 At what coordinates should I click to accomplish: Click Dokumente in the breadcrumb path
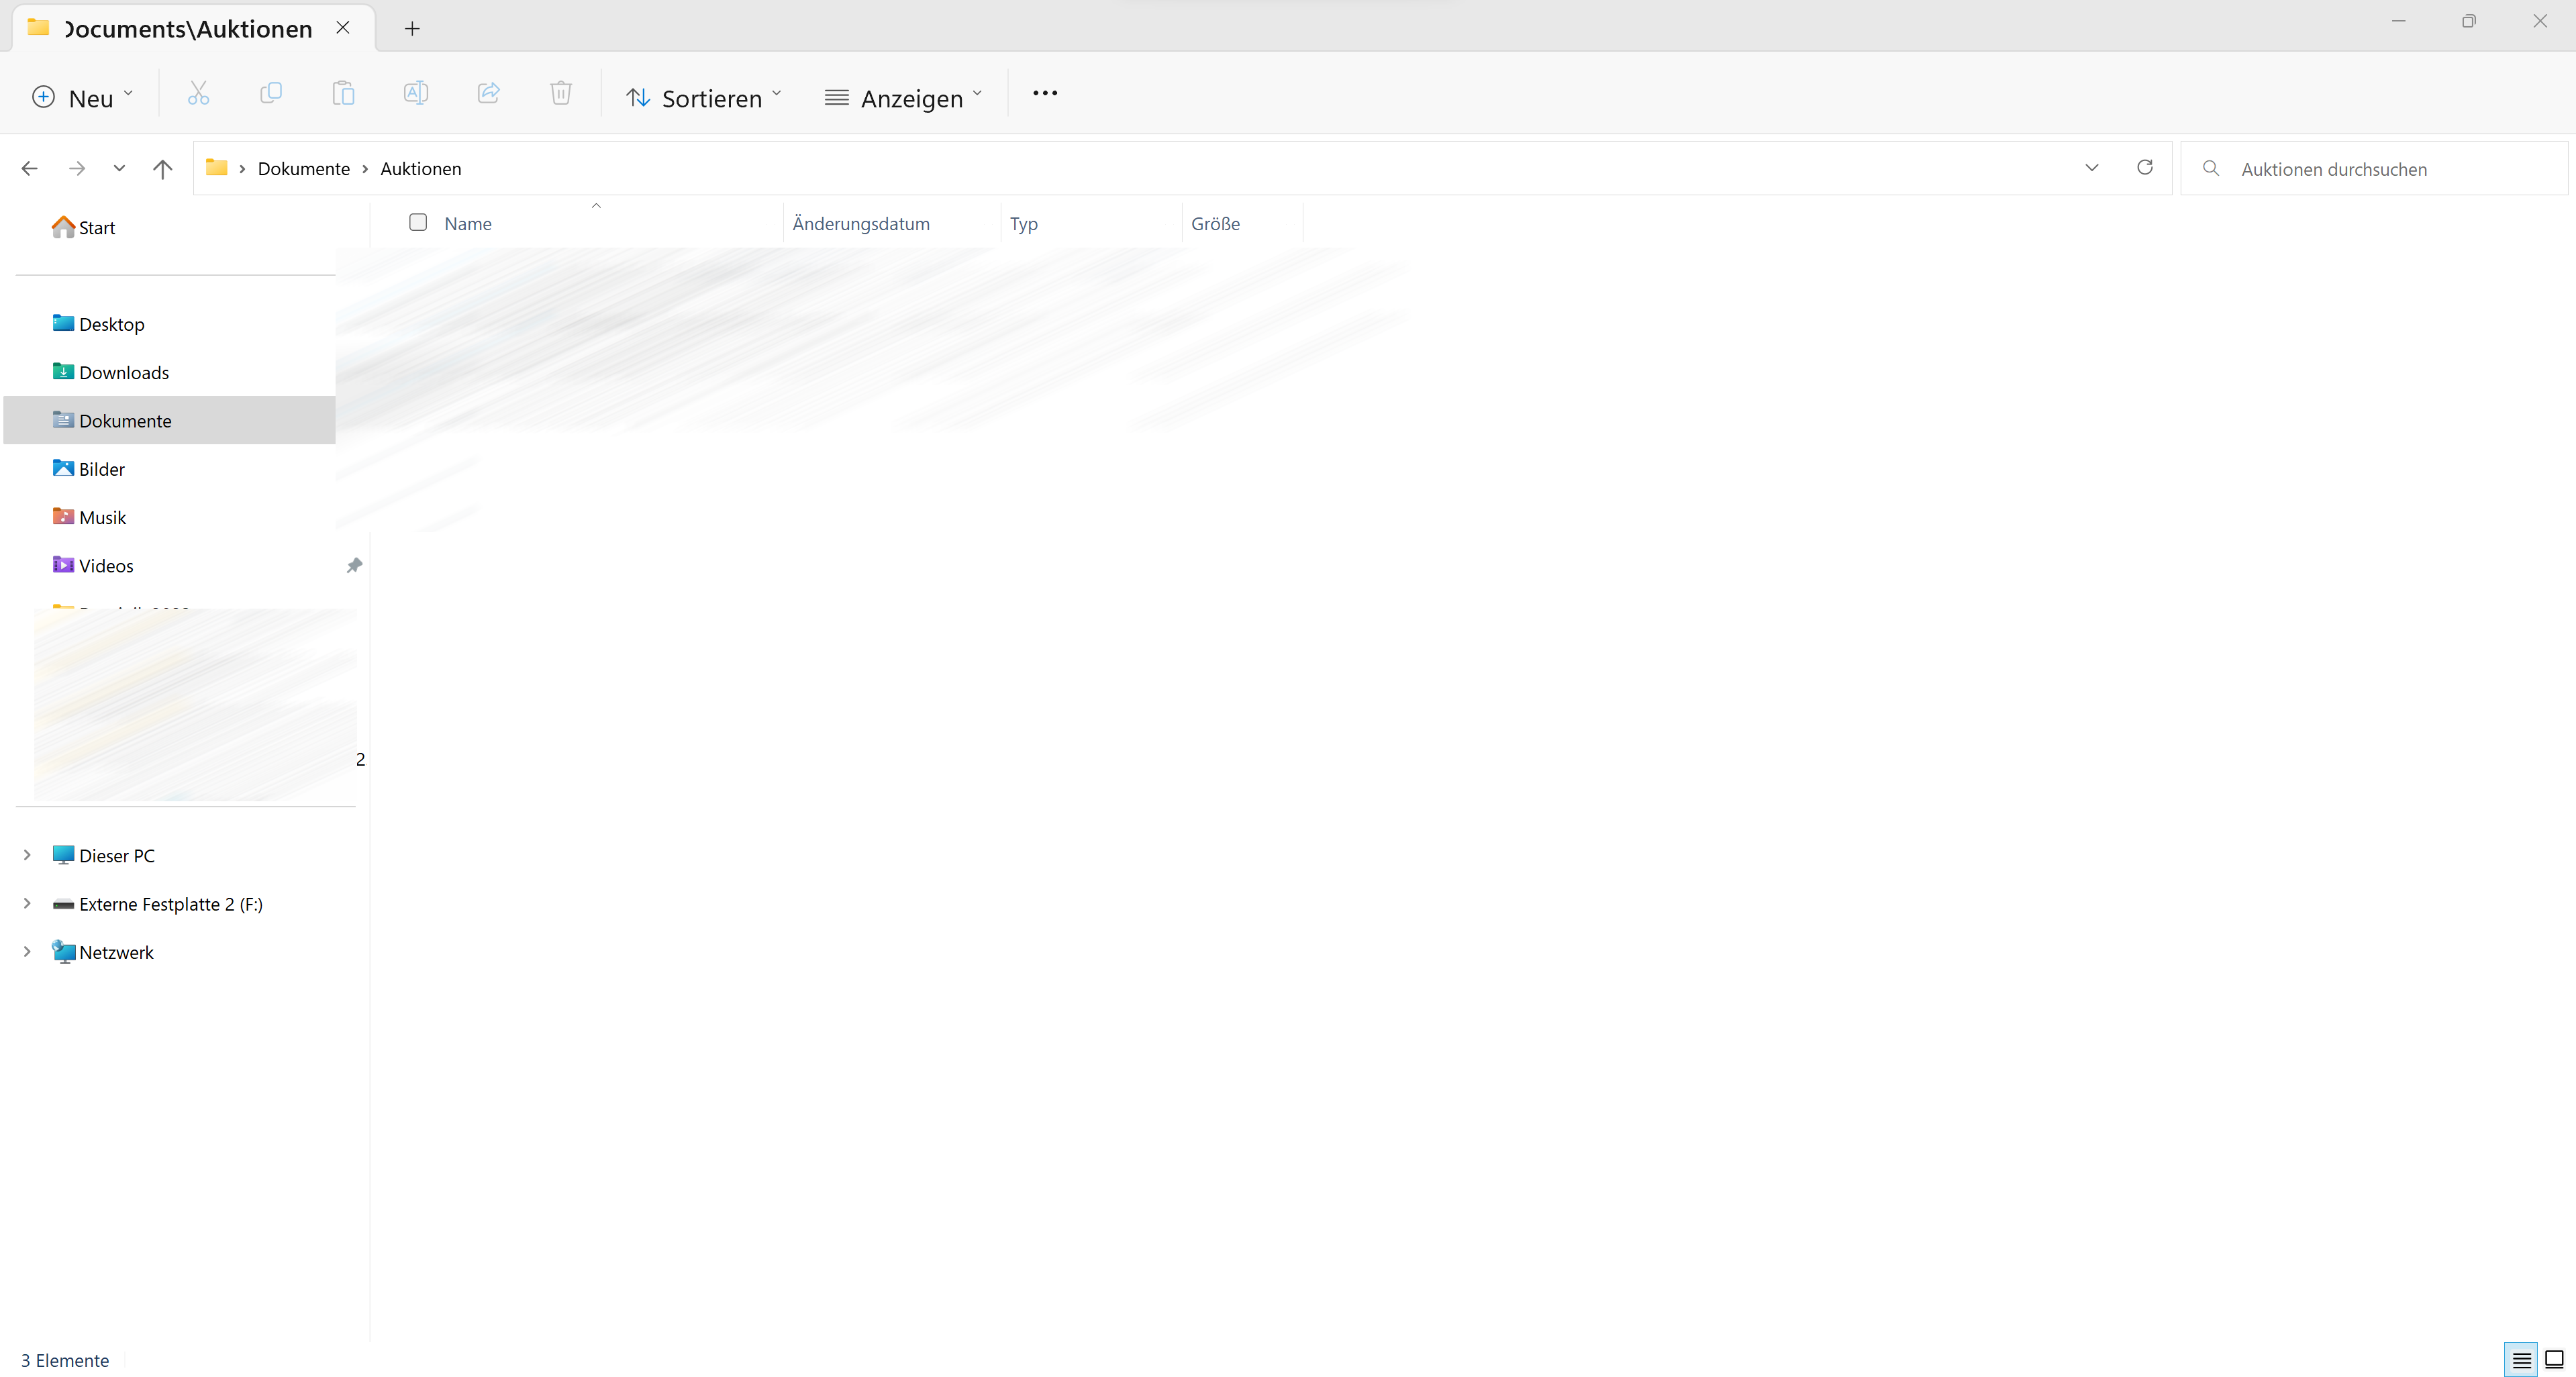[x=303, y=169]
